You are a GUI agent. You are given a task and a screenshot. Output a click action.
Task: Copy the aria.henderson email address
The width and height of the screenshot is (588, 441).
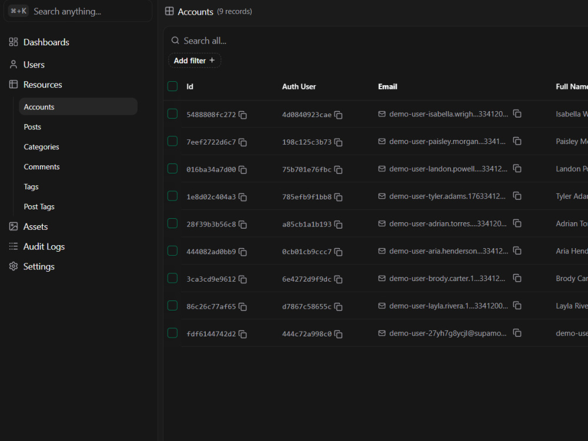(x=517, y=250)
